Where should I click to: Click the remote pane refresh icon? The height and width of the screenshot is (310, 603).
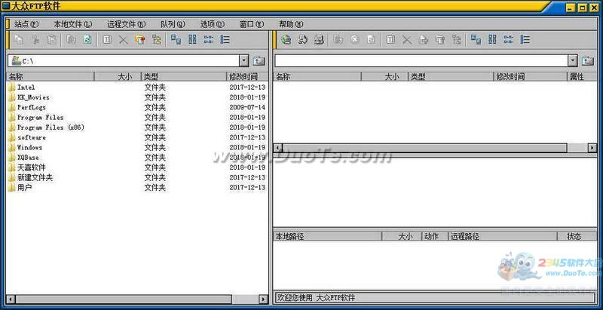tap(371, 40)
